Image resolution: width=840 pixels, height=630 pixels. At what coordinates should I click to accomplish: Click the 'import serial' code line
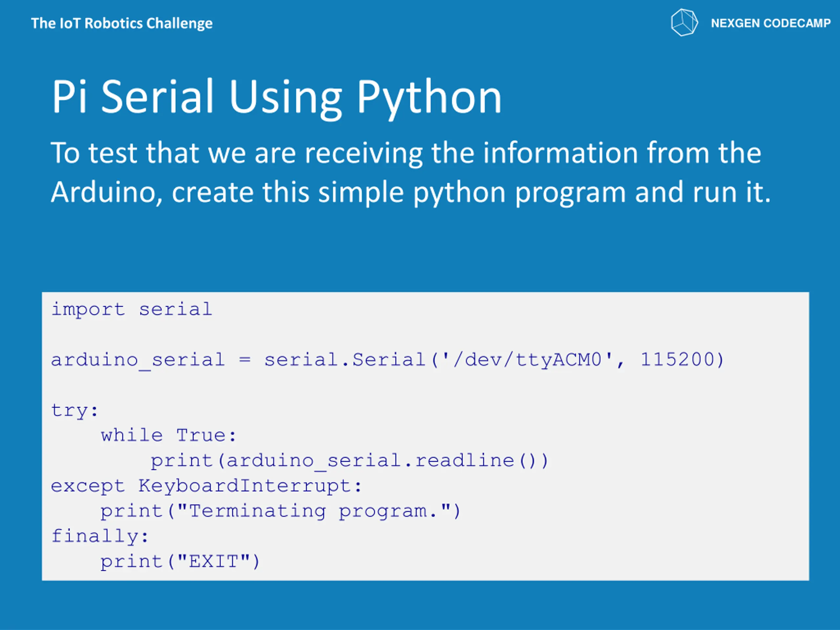pos(131,309)
